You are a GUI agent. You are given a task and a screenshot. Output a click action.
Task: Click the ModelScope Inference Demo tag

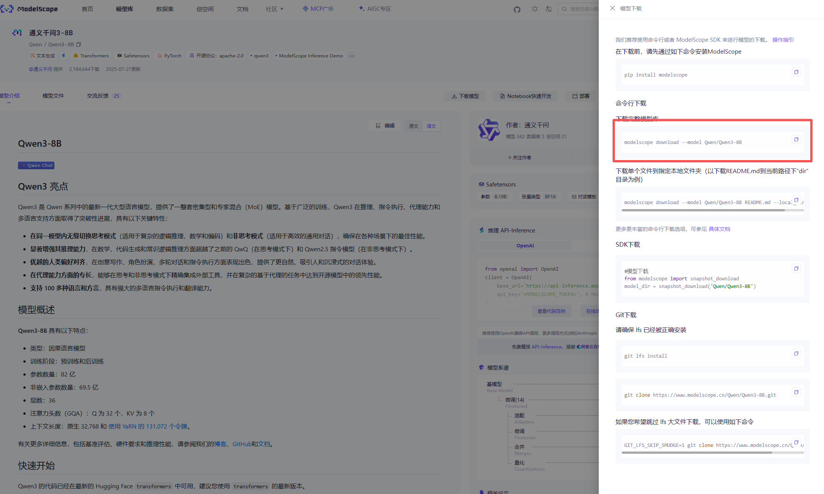coord(309,56)
